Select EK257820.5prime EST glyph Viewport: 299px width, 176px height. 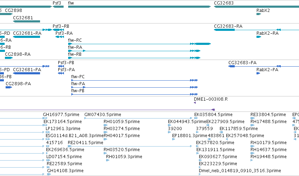pyautogui.click(x=197, y=146)
